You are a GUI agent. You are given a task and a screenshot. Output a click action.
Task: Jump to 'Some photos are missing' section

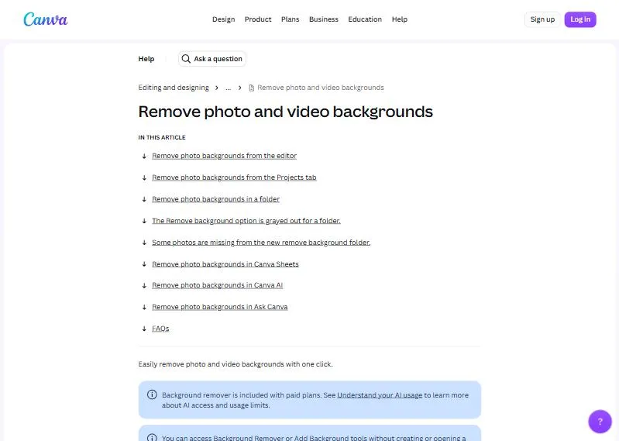point(261,243)
